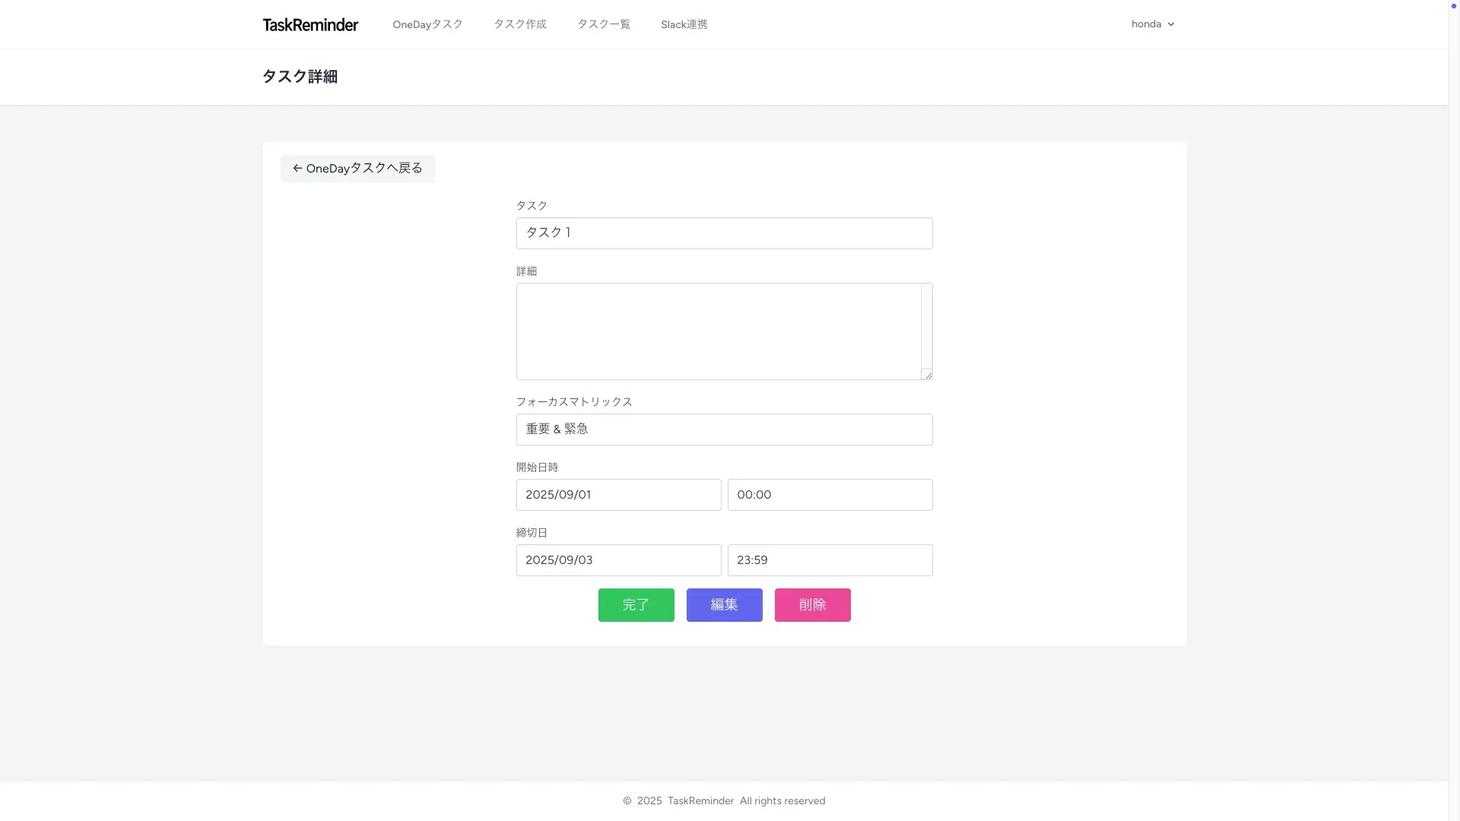
Task: Open the honda user dropdown
Action: [1146, 24]
